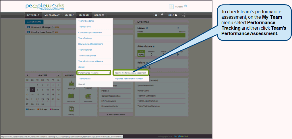Select date 22 in the April calendar
292x139 pixels.
click(x=37, y=100)
